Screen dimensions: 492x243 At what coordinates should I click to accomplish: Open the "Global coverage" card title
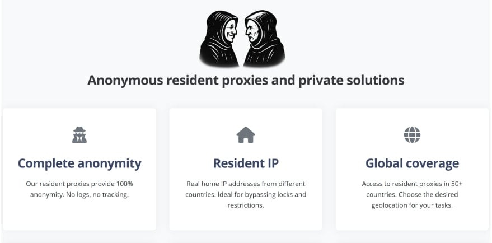[412, 163]
